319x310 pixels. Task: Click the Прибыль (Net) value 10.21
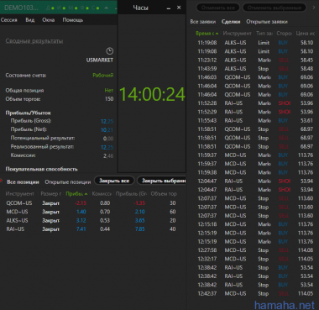point(107,130)
